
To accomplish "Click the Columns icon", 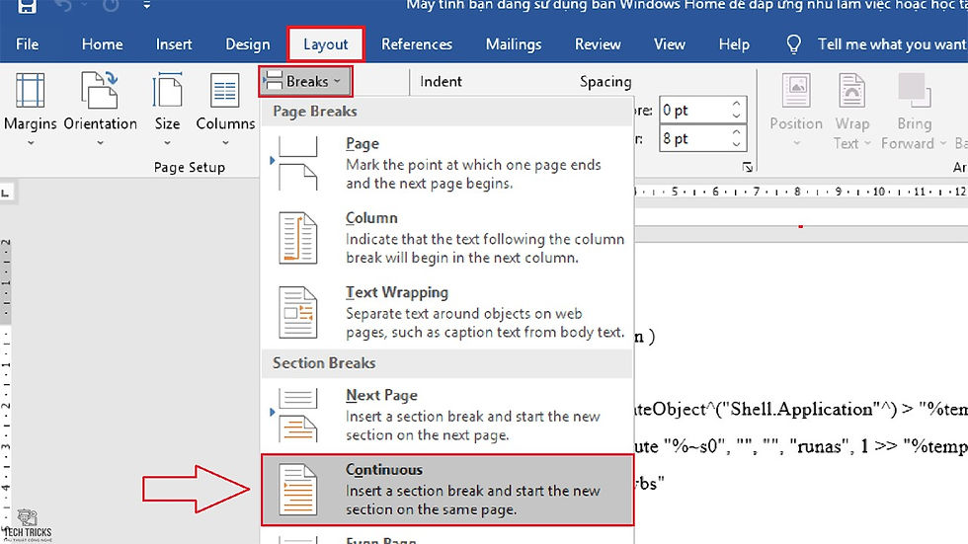I will (225, 91).
